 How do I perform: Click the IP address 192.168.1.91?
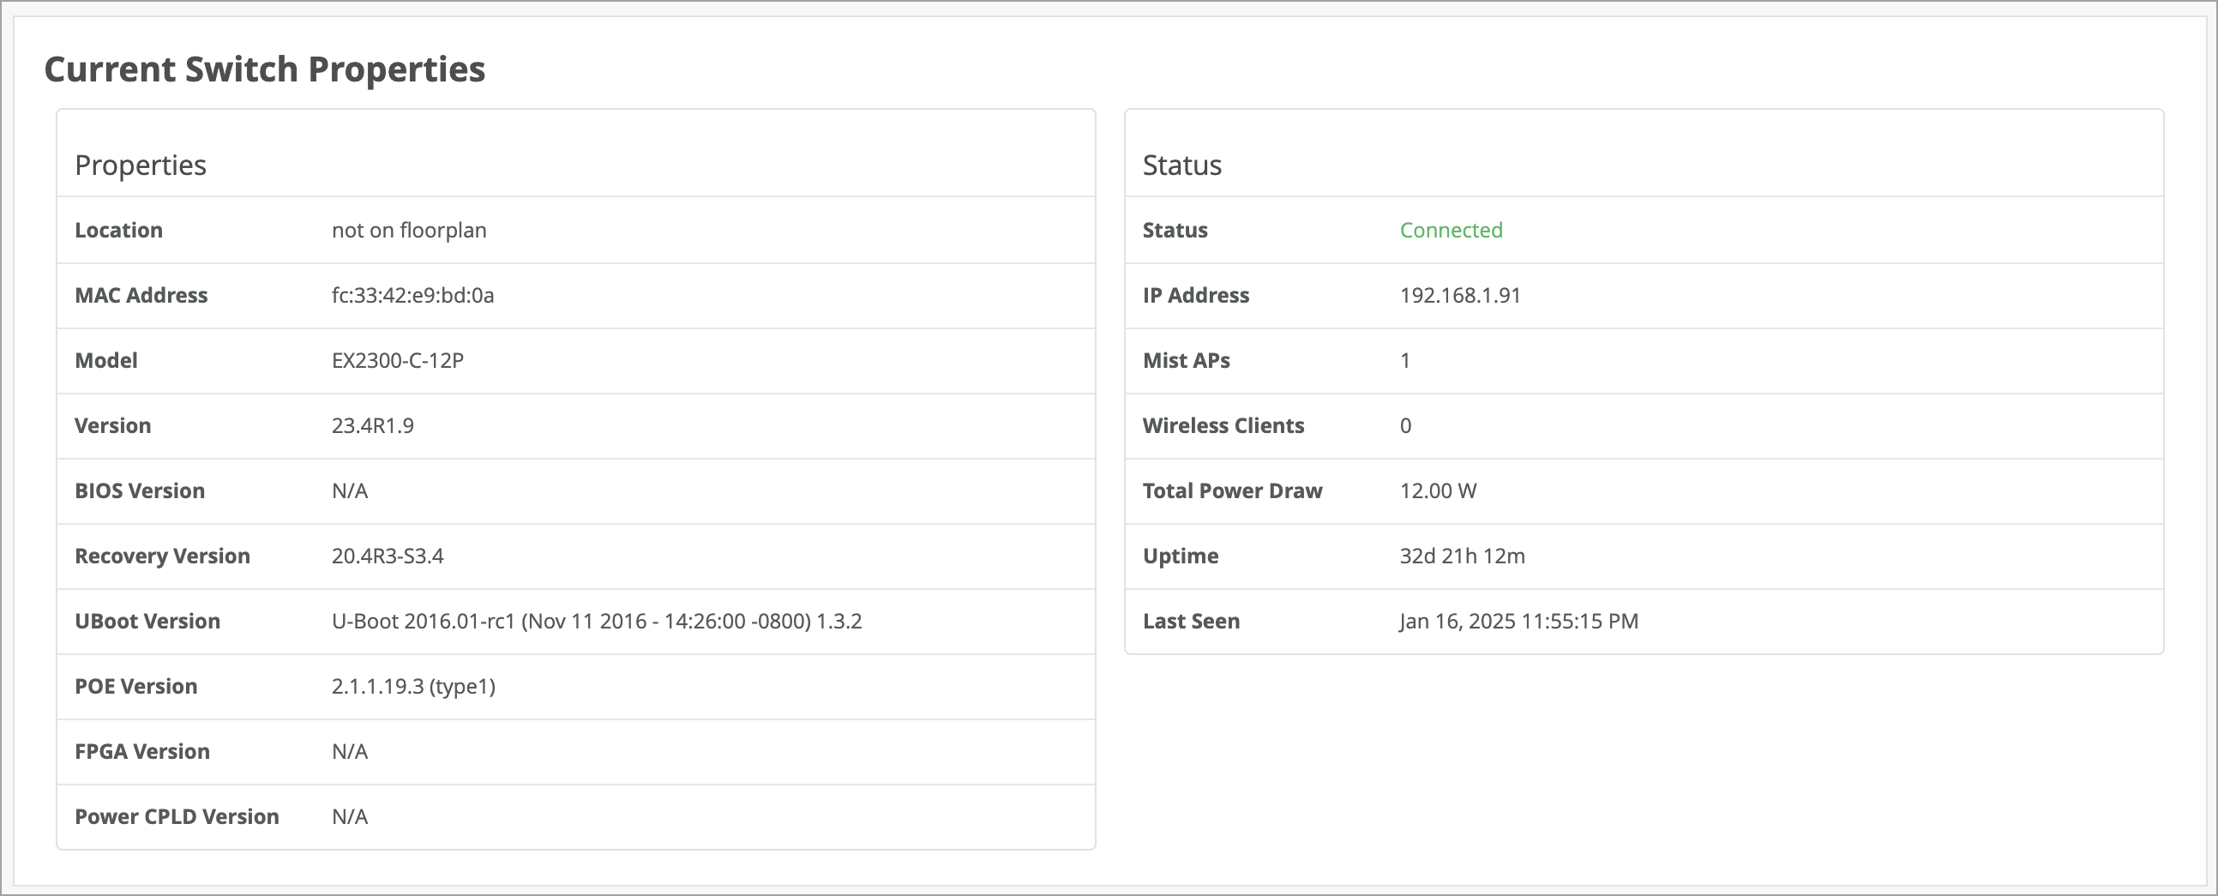pos(1459,295)
